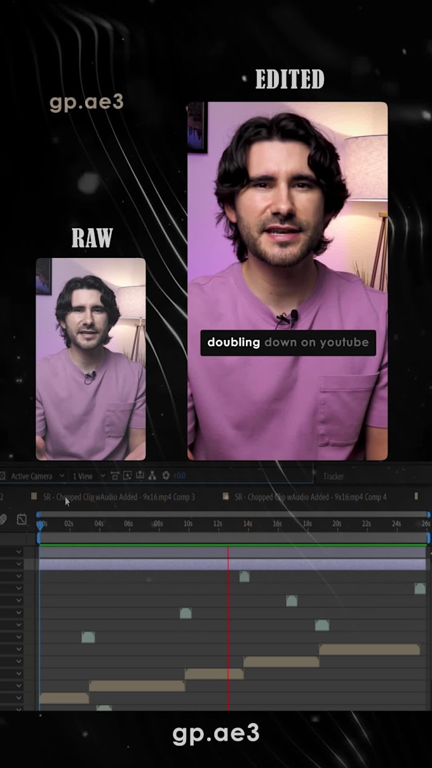Select the topmost light lavender layer bar
This screenshot has width=432, height=768.
233,553
